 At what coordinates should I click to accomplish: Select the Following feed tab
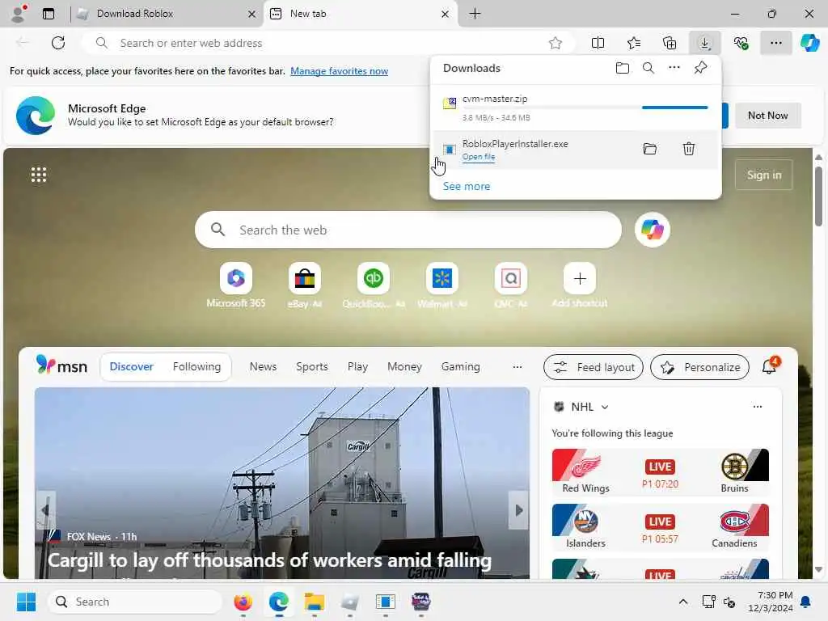[x=196, y=366]
